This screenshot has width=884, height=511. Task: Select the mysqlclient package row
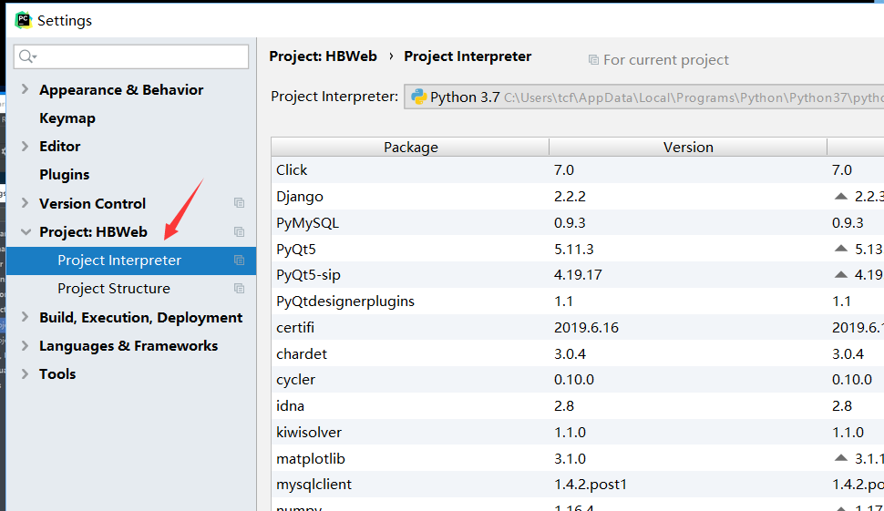pos(577,485)
